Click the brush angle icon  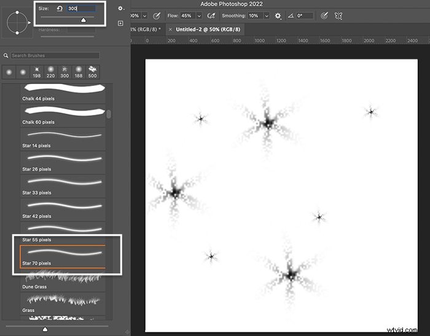coord(291,16)
